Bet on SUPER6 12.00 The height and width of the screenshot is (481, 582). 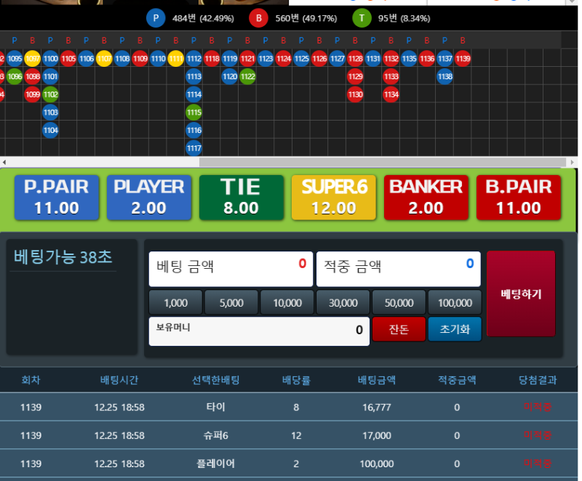coord(334,198)
